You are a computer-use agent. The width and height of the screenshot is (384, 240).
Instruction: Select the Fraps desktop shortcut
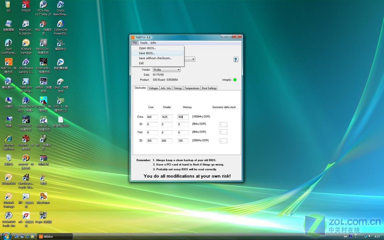click(x=43, y=218)
